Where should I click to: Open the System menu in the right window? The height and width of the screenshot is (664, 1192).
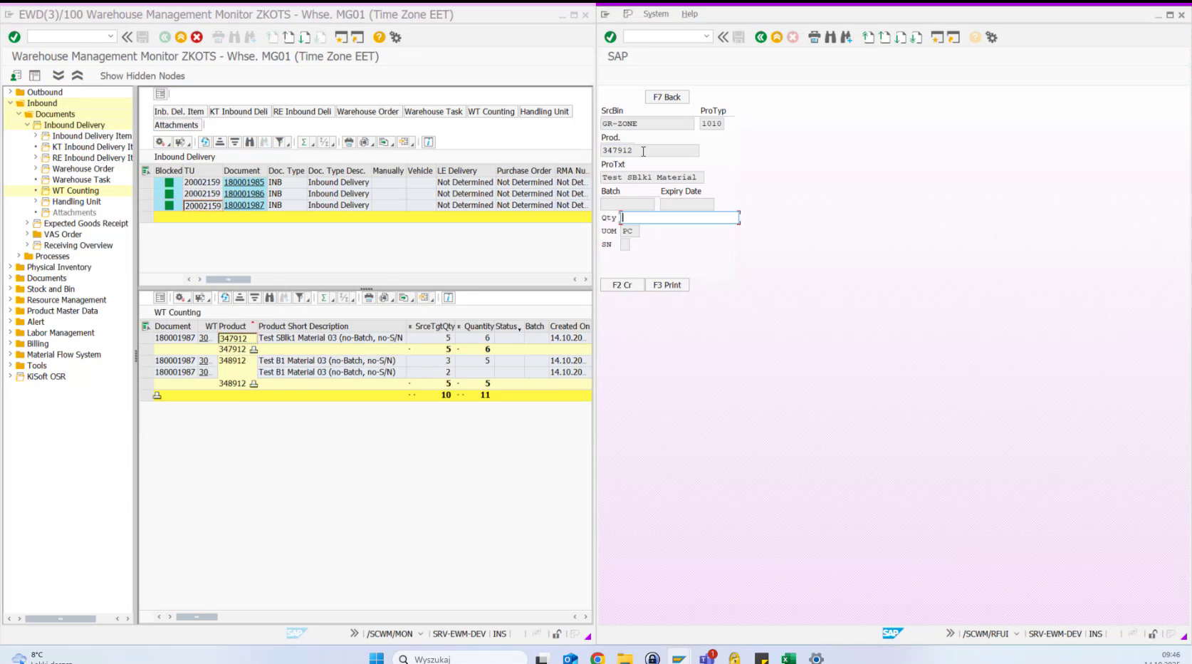(655, 14)
